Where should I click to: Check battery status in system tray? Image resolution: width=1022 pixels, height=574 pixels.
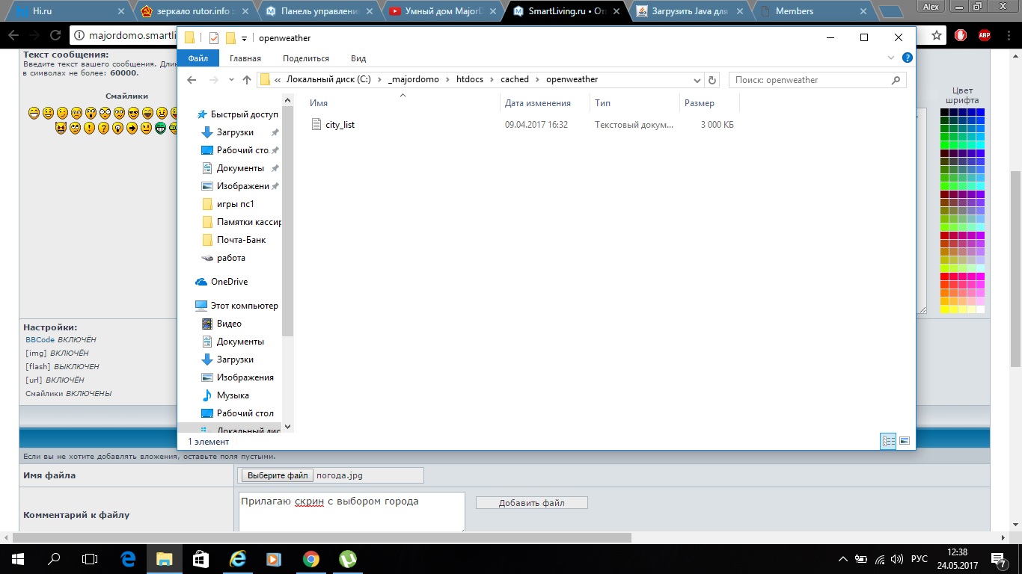(861, 558)
